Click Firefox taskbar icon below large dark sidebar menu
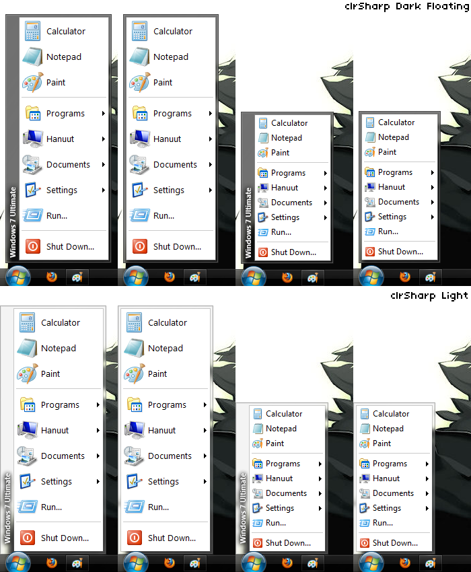This screenshot has width=471, height=572. tap(52, 277)
